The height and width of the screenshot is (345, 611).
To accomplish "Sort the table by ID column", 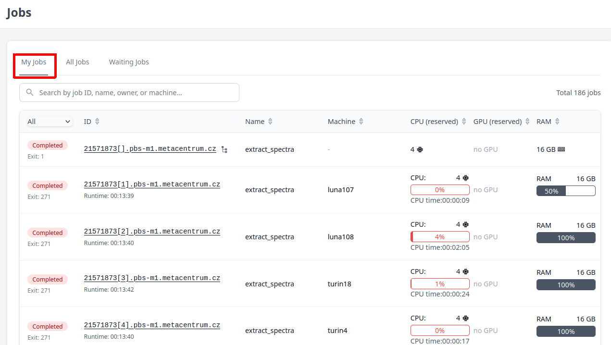I will tap(92, 122).
